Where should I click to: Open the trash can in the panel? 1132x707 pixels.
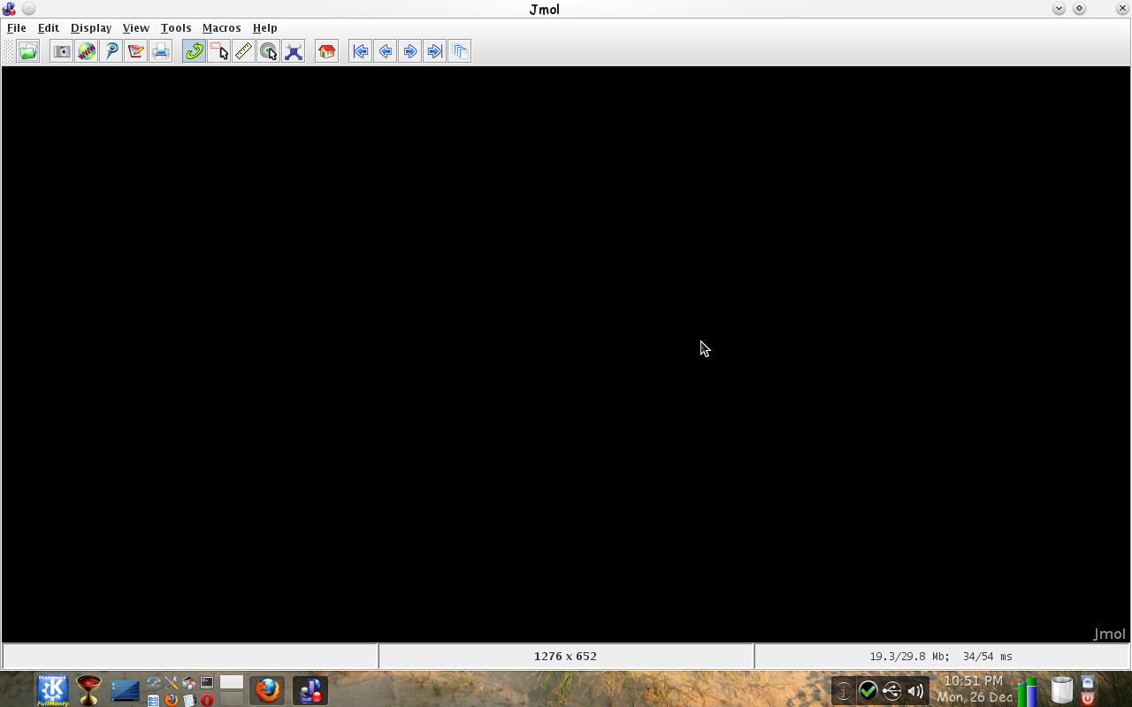[x=1062, y=690]
